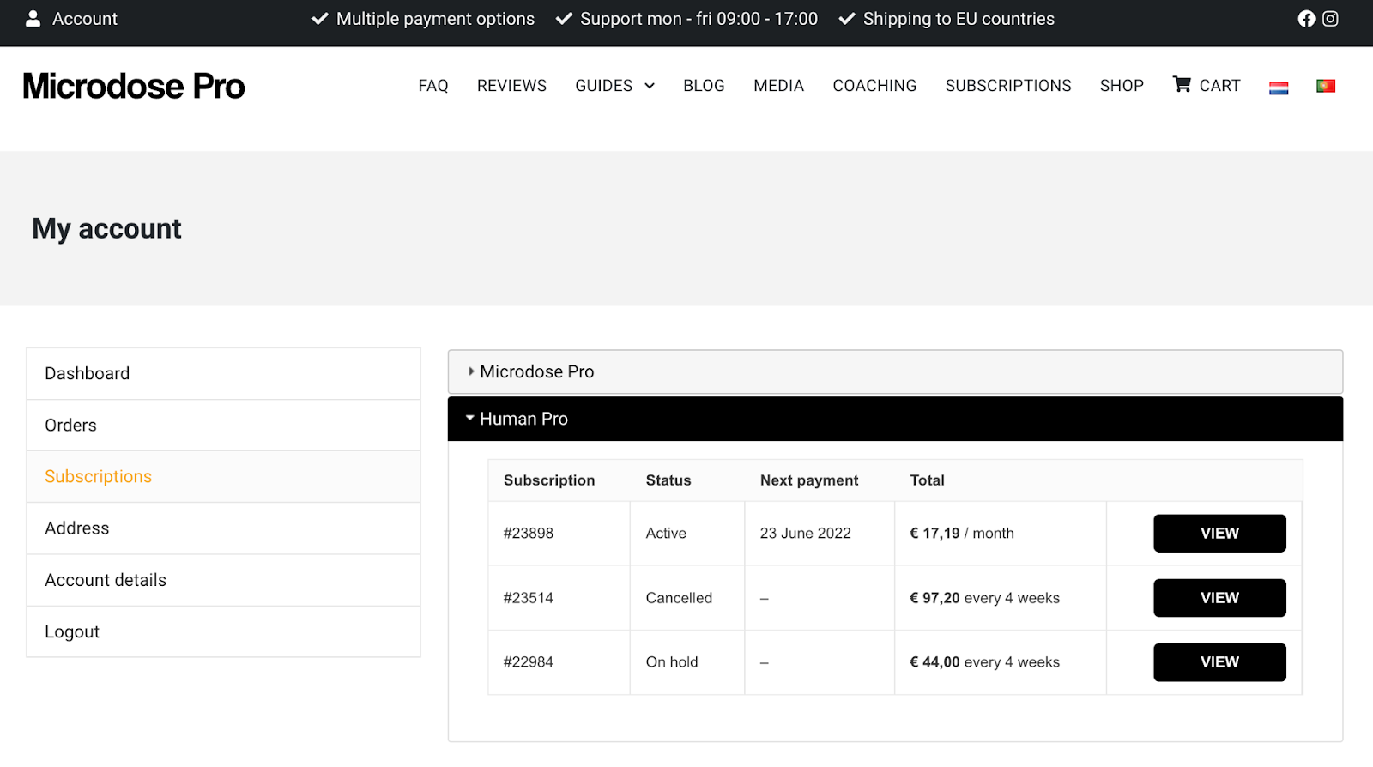Click the Multiple payment options text
The image size is (1373, 767).
click(x=435, y=19)
